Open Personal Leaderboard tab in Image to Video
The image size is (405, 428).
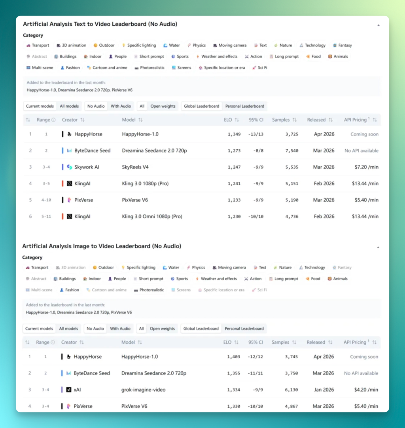tap(244, 329)
